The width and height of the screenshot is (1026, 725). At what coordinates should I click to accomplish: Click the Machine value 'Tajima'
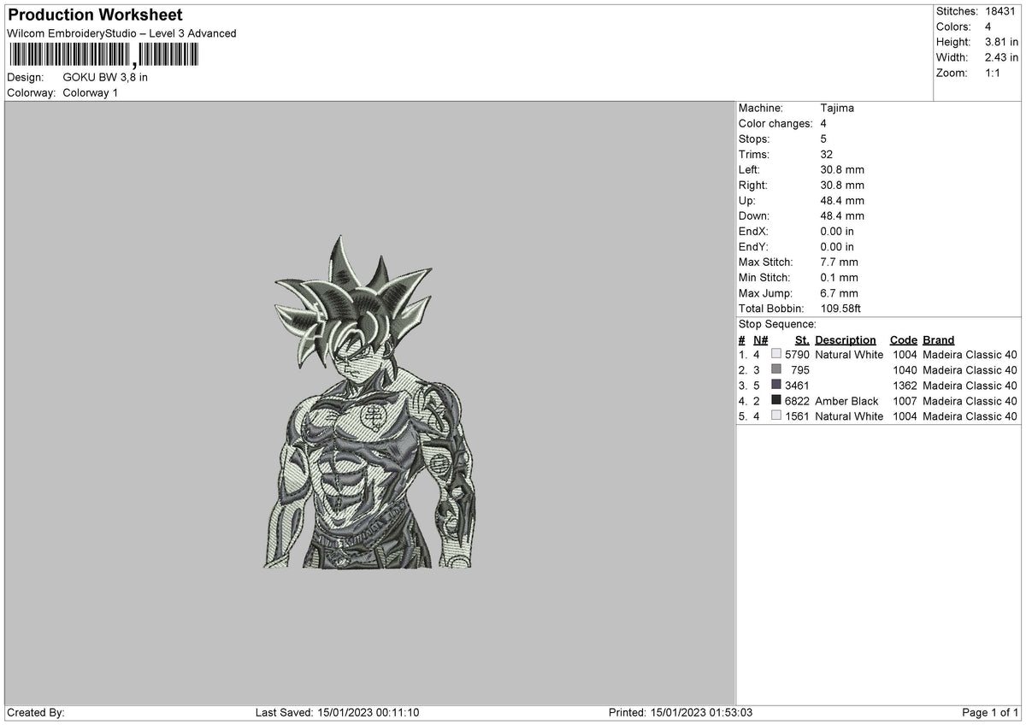[837, 109]
